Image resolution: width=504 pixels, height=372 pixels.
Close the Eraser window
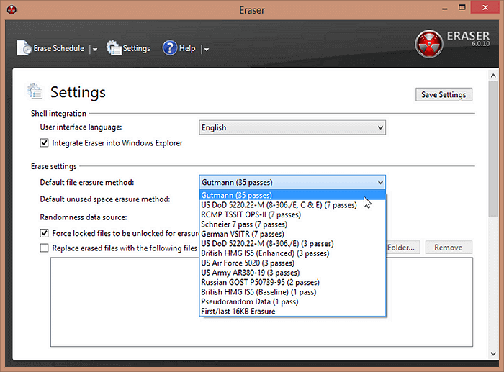pyautogui.click(x=485, y=7)
